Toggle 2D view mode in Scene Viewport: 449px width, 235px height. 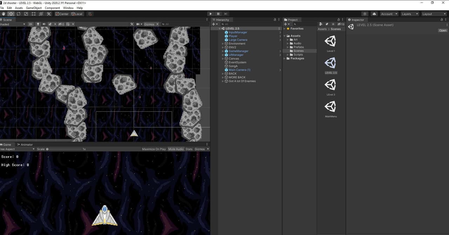(31, 24)
